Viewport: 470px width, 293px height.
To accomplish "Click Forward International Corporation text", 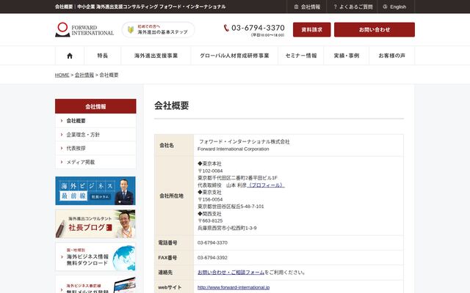I will 234,149.
